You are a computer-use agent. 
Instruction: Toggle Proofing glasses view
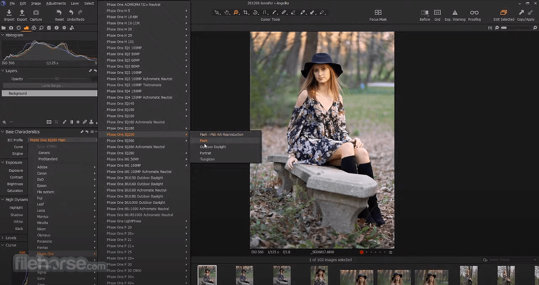tap(474, 13)
